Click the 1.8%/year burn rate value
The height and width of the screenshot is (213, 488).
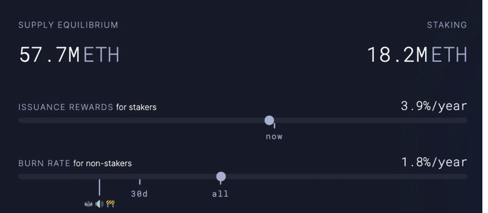point(434,162)
